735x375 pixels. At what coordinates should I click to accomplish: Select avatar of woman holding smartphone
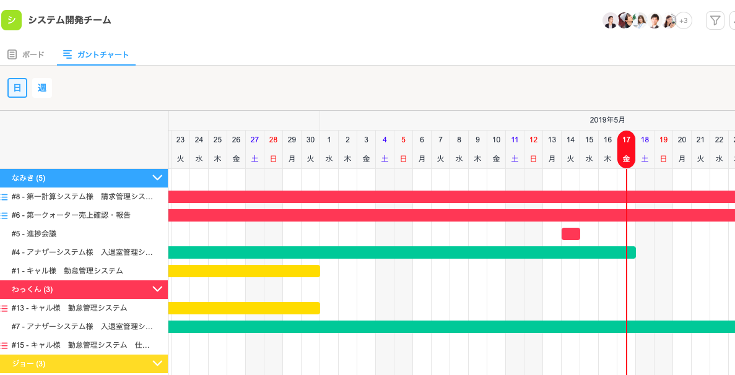[x=669, y=20]
